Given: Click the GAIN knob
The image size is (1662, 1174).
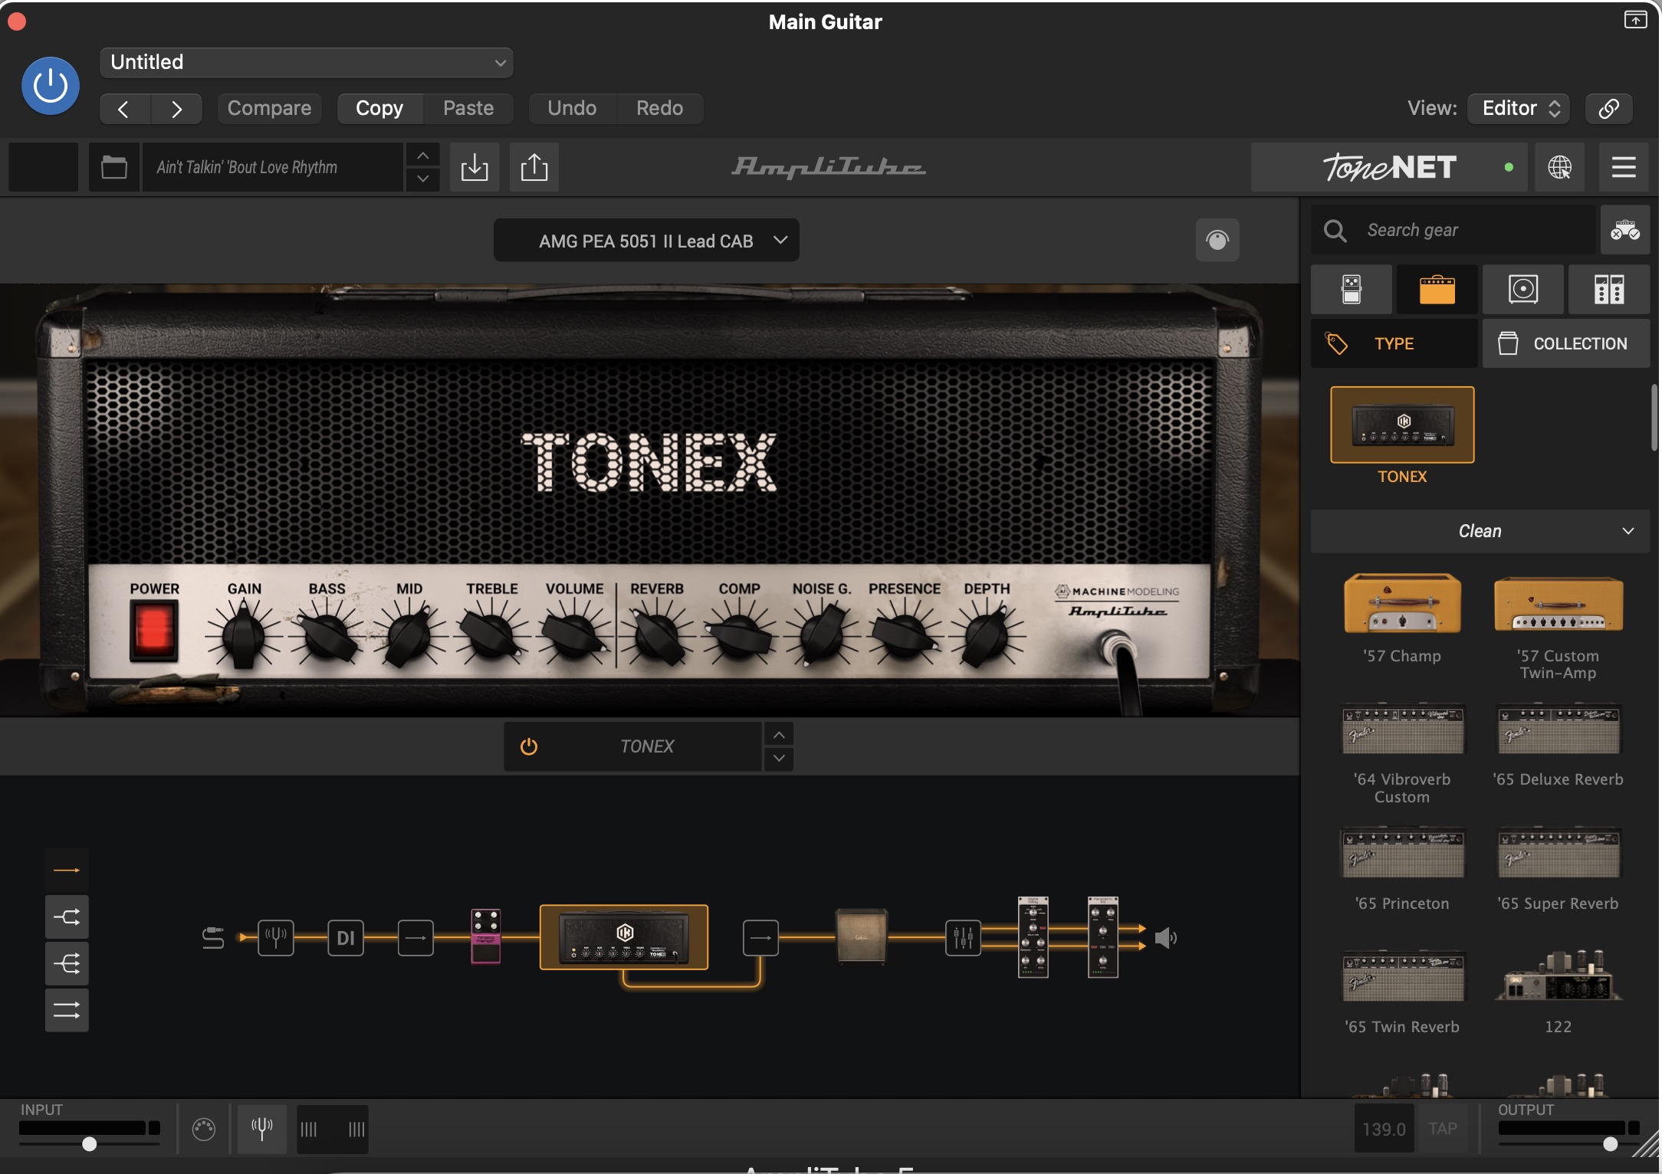Looking at the screenshot, I should (x=243, y=635).
